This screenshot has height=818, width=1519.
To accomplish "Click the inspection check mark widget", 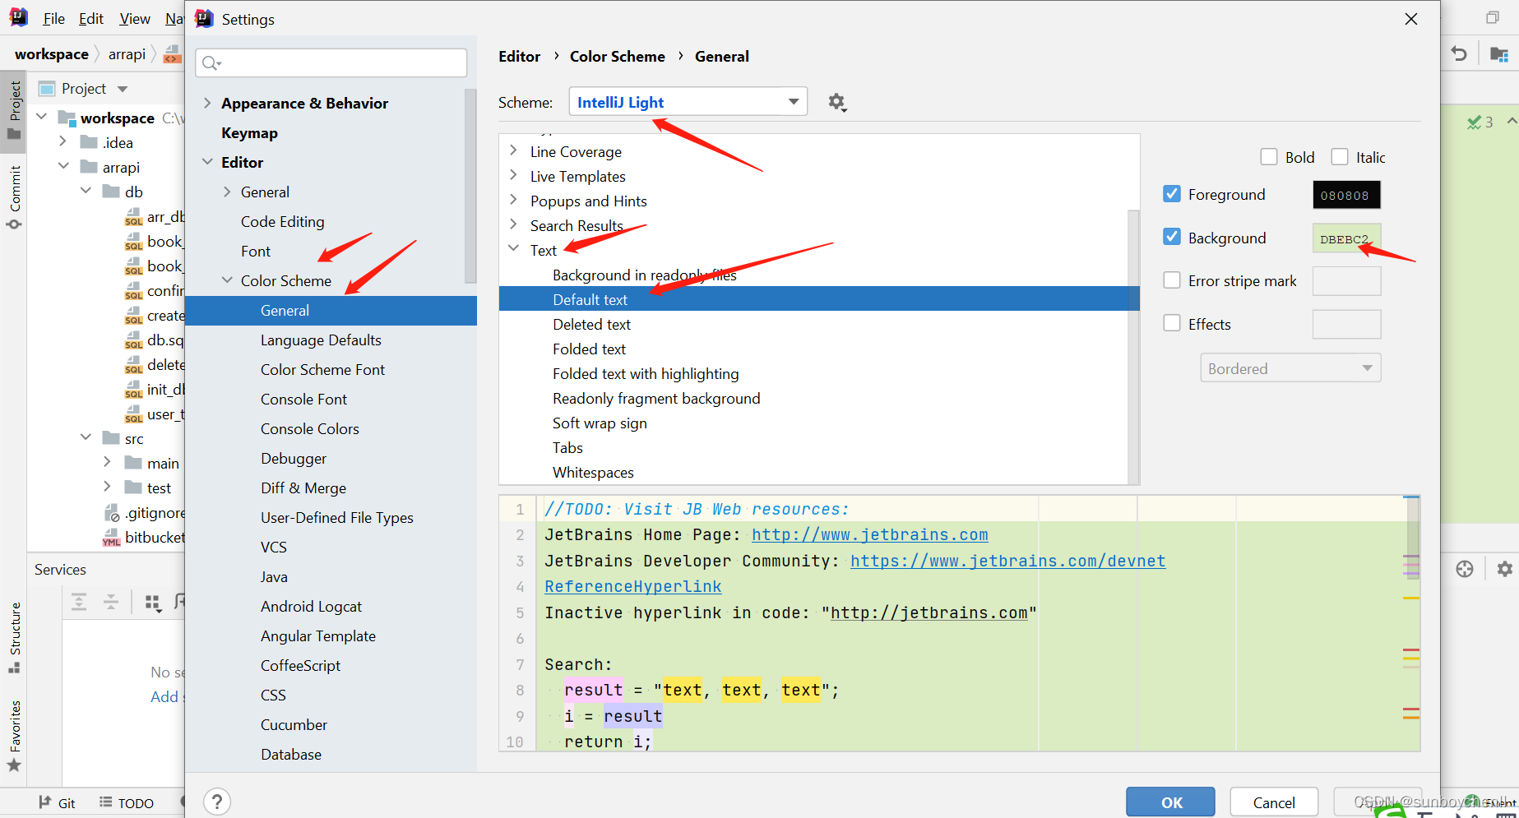I will point(1480,122).
